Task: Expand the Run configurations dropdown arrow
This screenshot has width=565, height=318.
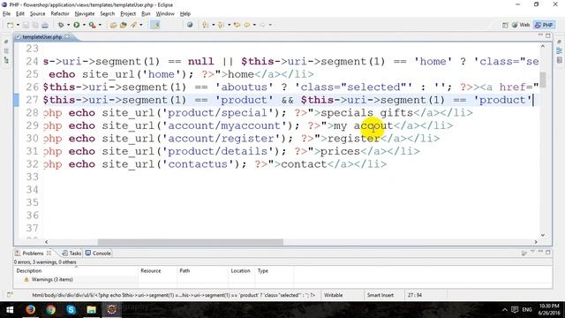Action: point(84,25)
